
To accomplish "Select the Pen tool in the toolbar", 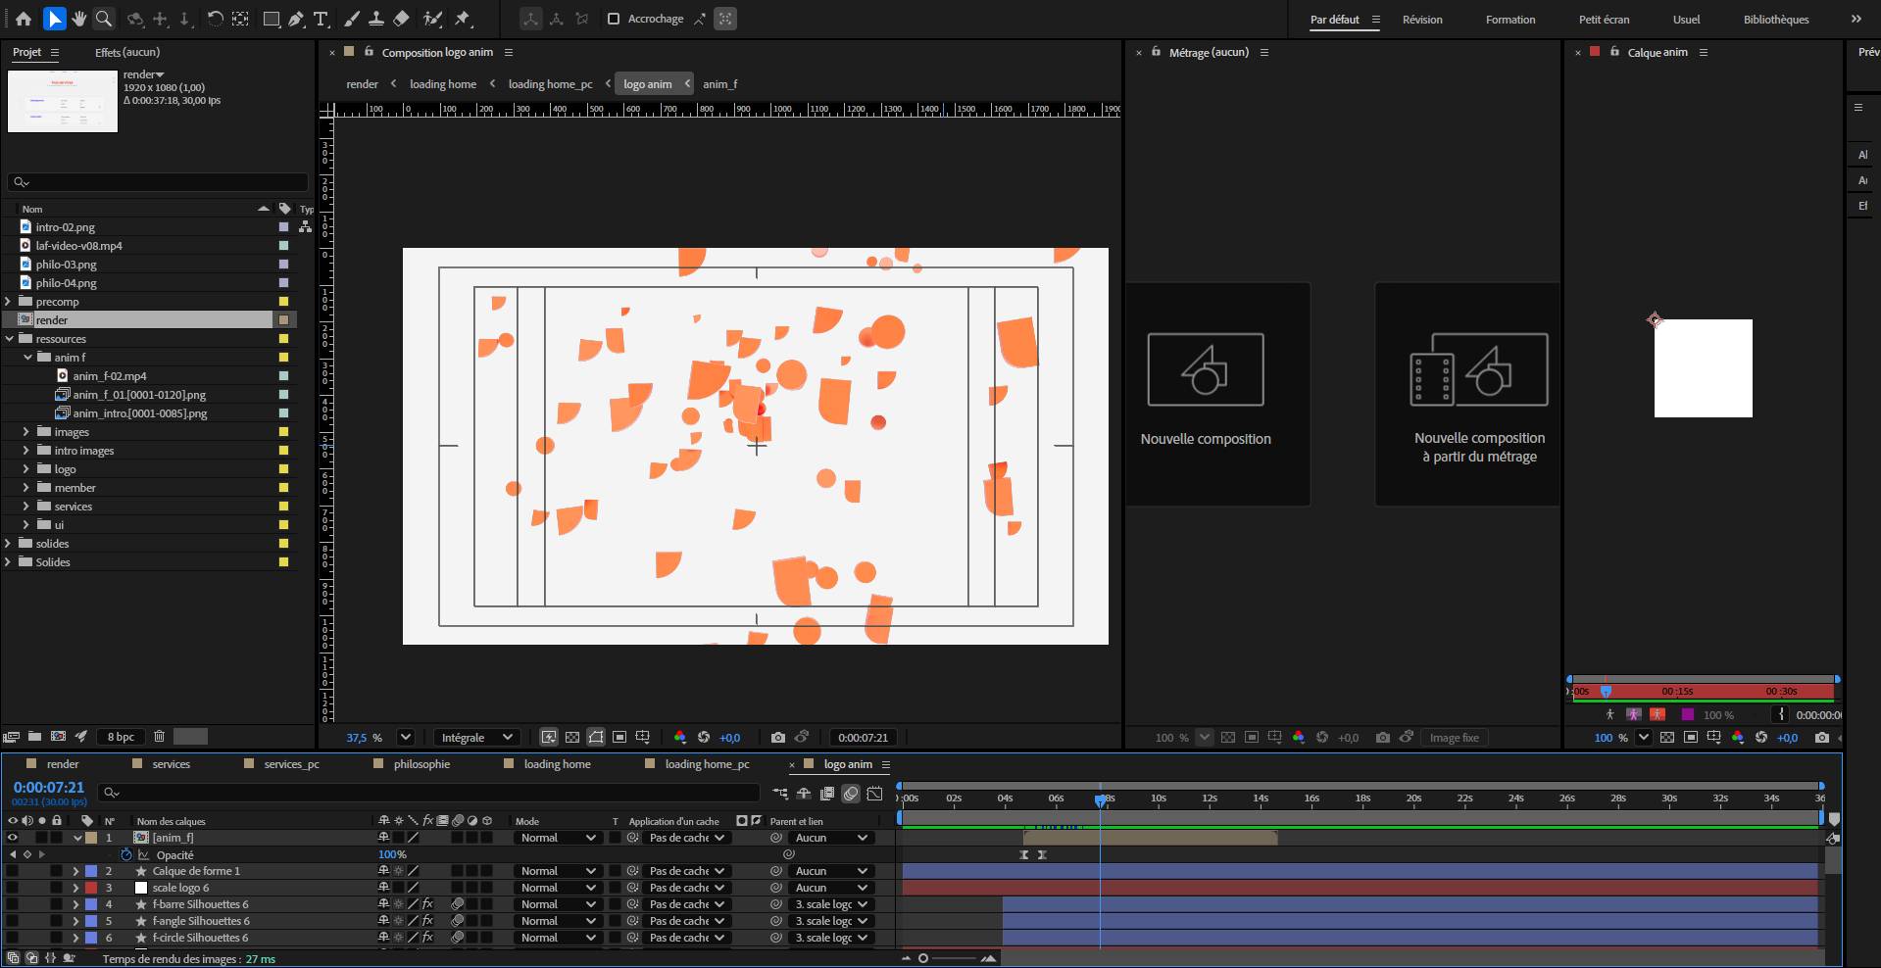I will click(x=296, y=19).
